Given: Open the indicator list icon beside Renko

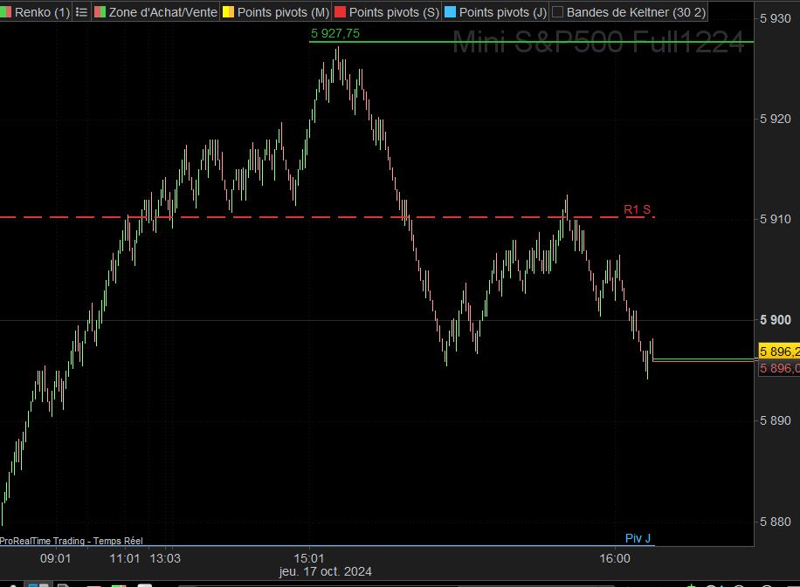Looking at the screenshot, I should [x=81, y=12].
